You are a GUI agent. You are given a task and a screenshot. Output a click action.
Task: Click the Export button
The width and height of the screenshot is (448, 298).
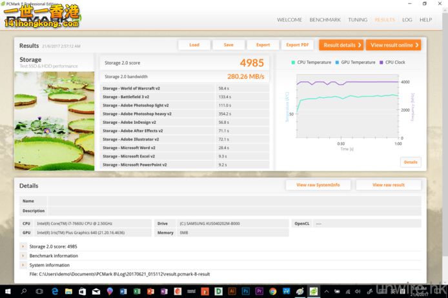coord(263,45)
